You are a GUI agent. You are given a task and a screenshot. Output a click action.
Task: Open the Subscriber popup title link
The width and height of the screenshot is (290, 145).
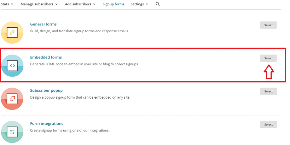click(46, 90)
